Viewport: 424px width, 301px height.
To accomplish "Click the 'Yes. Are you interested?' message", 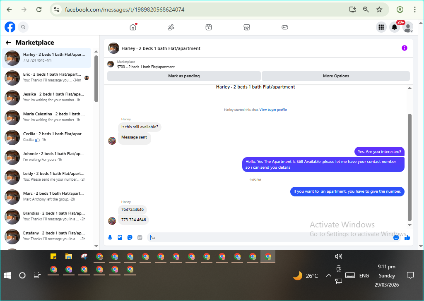I will [x=379, y=152].
